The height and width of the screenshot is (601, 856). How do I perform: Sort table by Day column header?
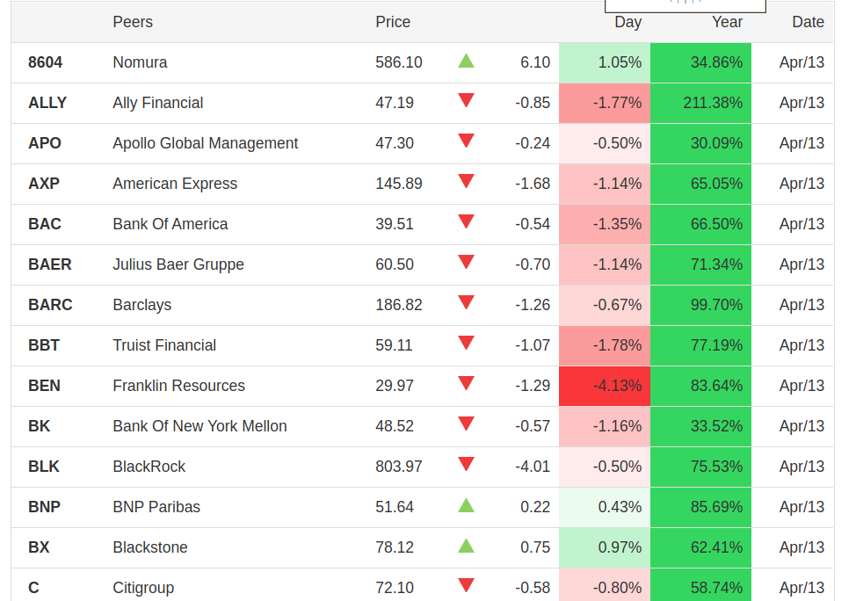627,22
